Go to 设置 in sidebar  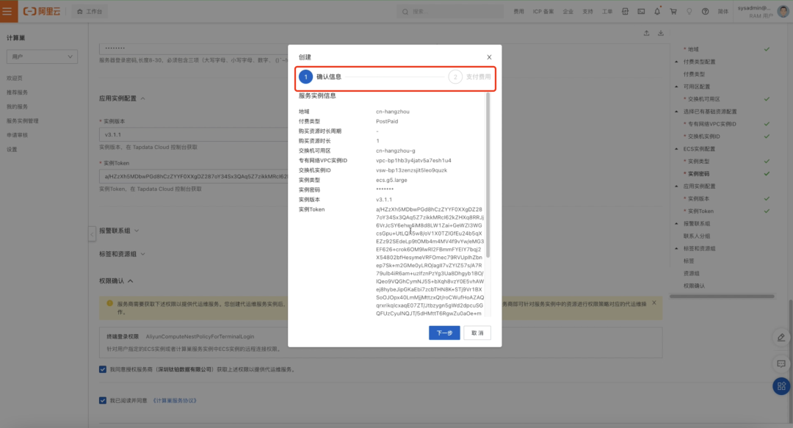[x=12, y=149]
